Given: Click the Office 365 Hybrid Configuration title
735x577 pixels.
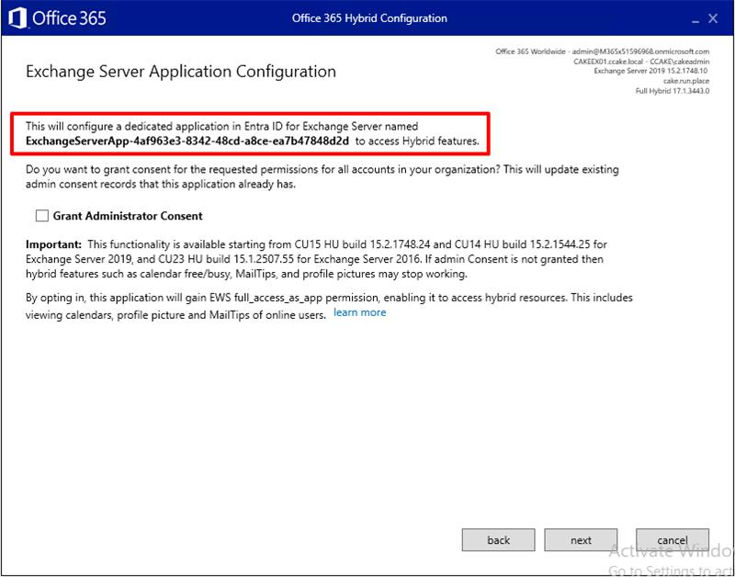Looking at the screenshot, I should point(369,18).
